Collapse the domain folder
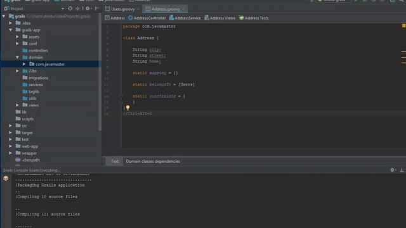Image resolution: width=406 pixels, height=228 pixels. [17, 57]
